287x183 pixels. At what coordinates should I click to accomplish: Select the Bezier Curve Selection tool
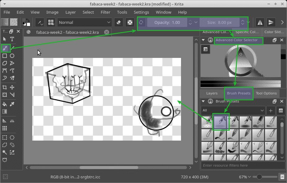click(x=5, y=160)
